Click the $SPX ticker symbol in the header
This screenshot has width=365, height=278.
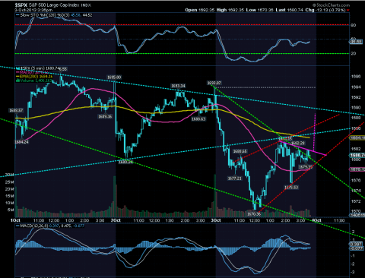click(21, 5)
